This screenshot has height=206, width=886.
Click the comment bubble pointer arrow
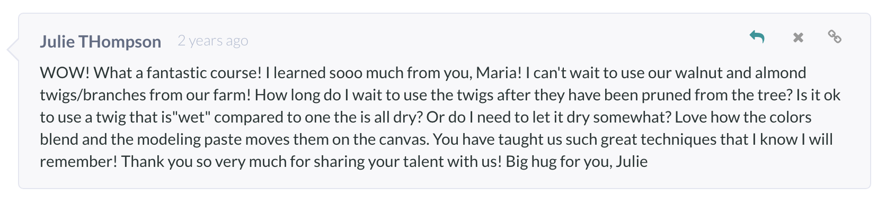(x=13, y=50)
